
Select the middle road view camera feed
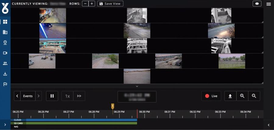(137, 31)
